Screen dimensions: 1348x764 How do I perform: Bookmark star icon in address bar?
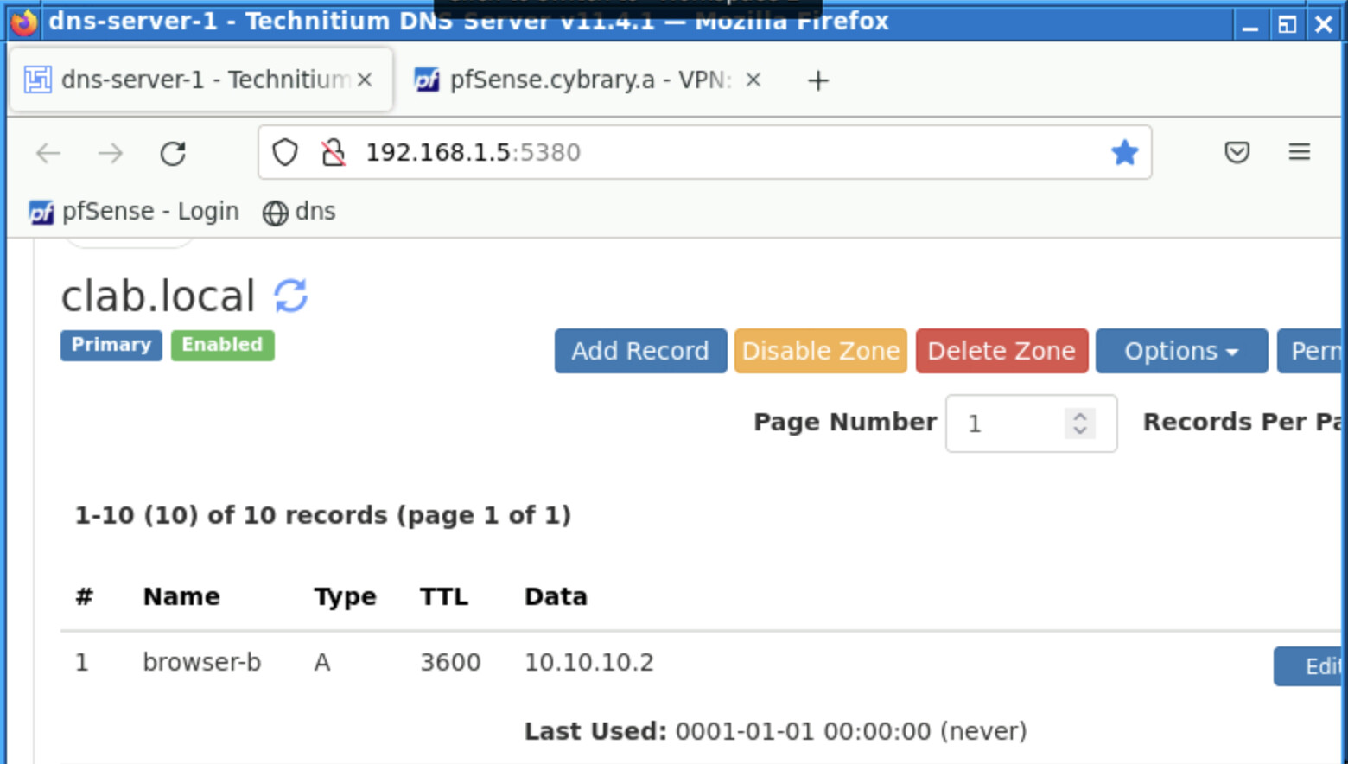[x=1124, y=153]
